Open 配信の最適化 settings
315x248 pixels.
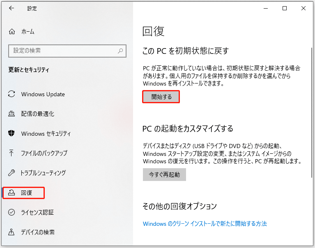click(x=37, y=114)
